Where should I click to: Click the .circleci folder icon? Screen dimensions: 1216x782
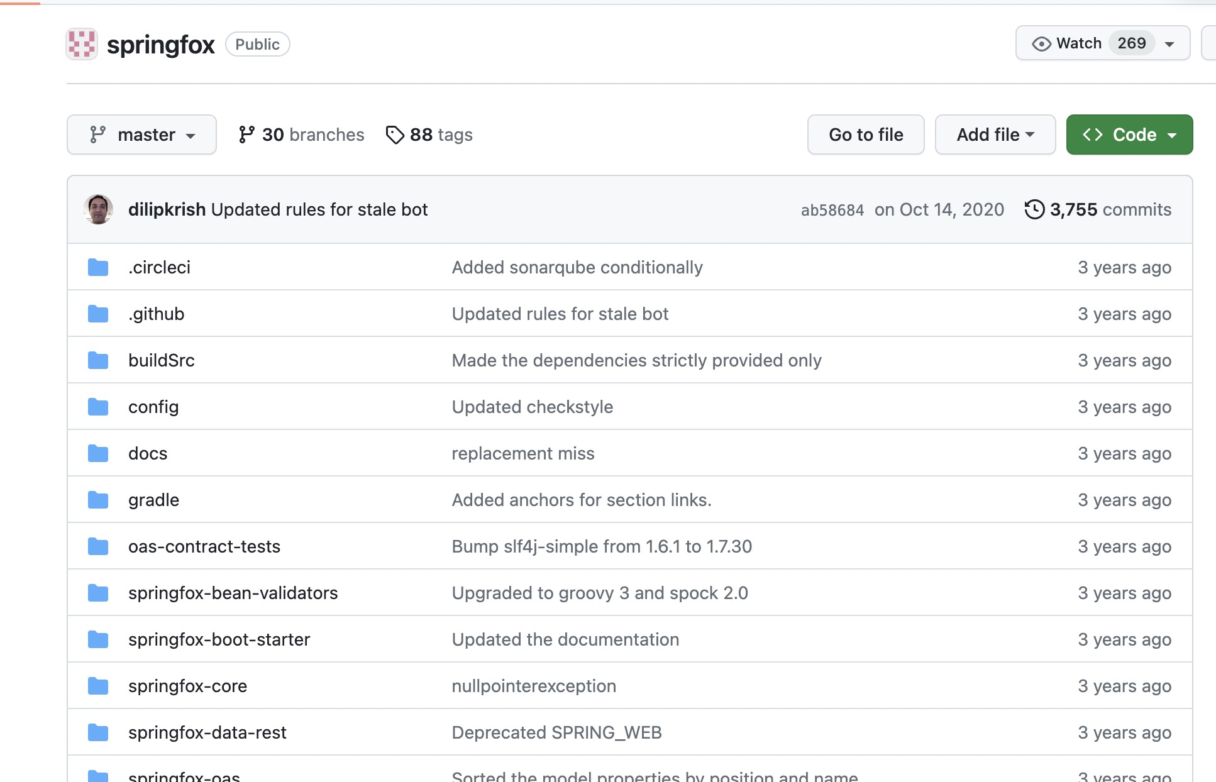pyautogui.click(x=98, y=267)
